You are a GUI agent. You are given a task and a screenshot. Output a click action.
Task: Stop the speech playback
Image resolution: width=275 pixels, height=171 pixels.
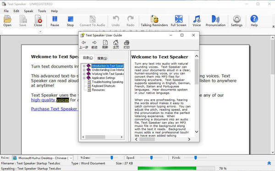click(70, 21)
